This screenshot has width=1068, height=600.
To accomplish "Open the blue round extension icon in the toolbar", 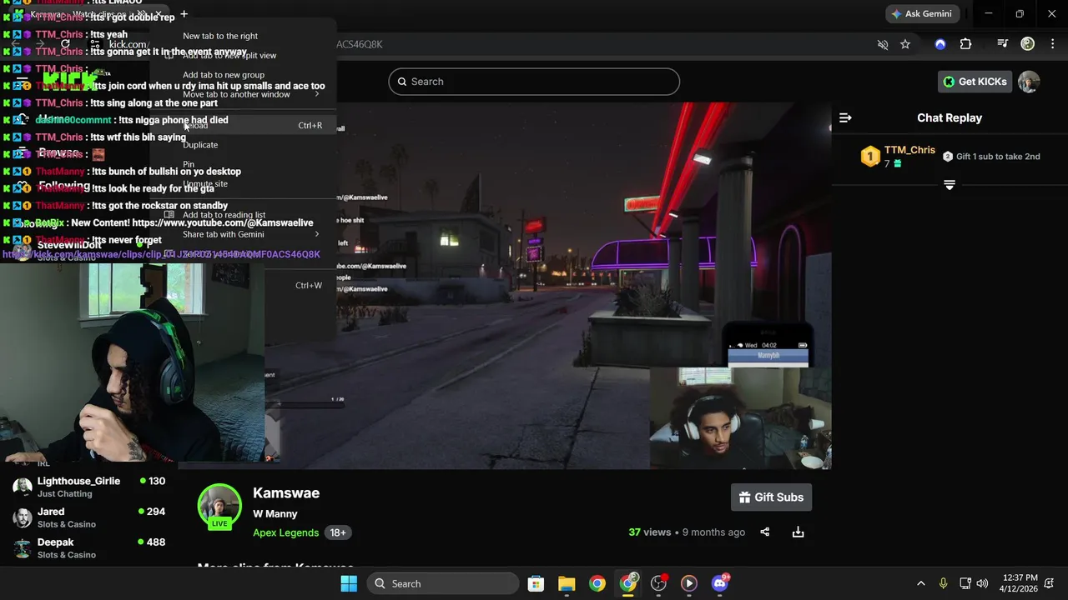I will 940,44.
